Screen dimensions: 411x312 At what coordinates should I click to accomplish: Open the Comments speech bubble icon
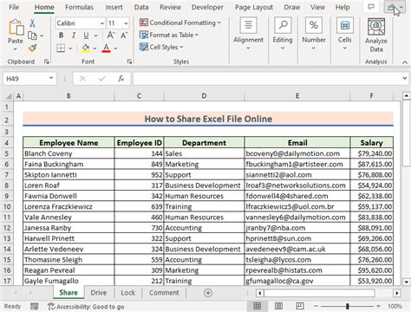(x=371, y=7)
